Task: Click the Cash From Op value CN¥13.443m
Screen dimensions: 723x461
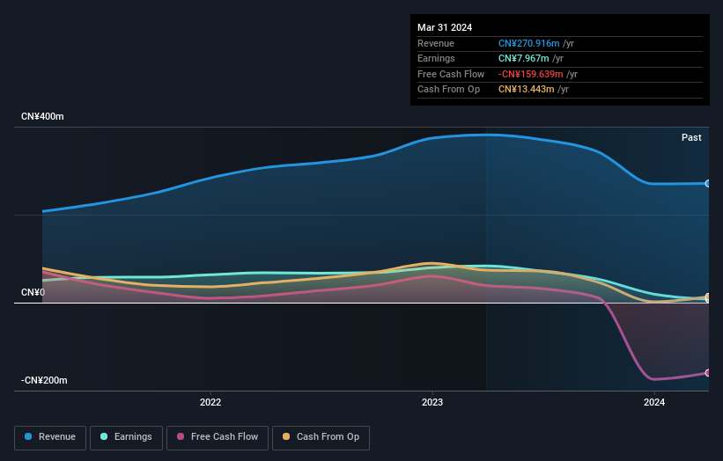Action: [526, 90]
